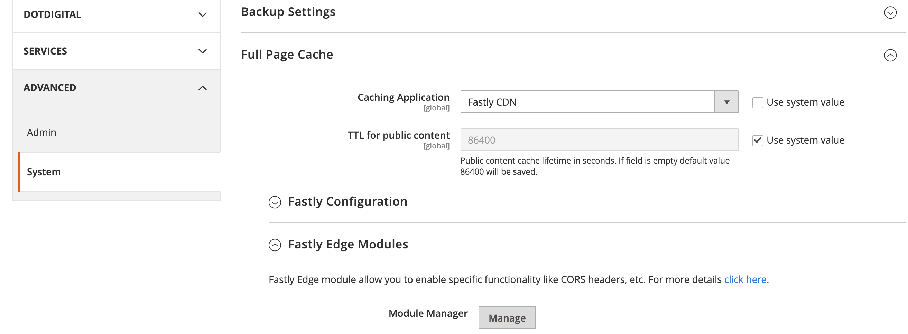Uncheck Use system value for TTL
Screen dimensions: 908x334
[758, 141]
